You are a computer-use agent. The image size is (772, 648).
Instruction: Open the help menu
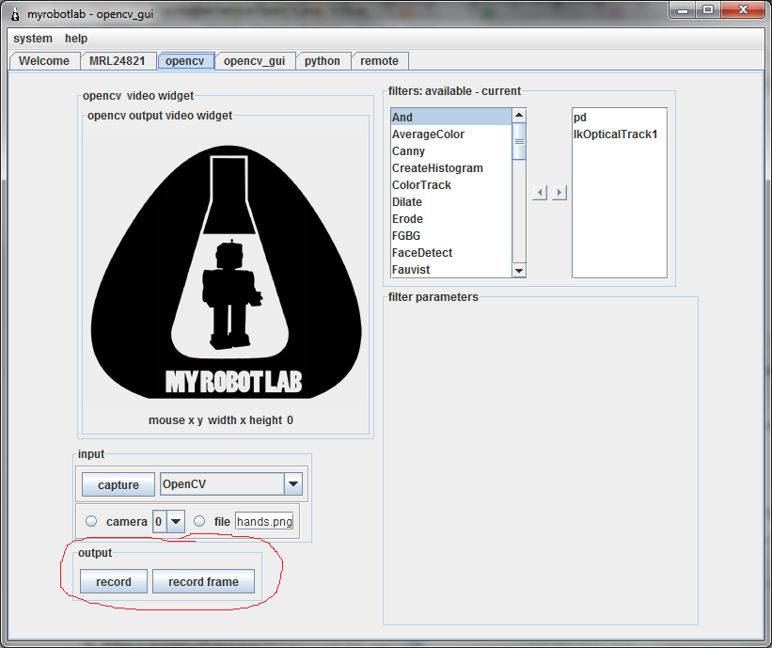76,39
